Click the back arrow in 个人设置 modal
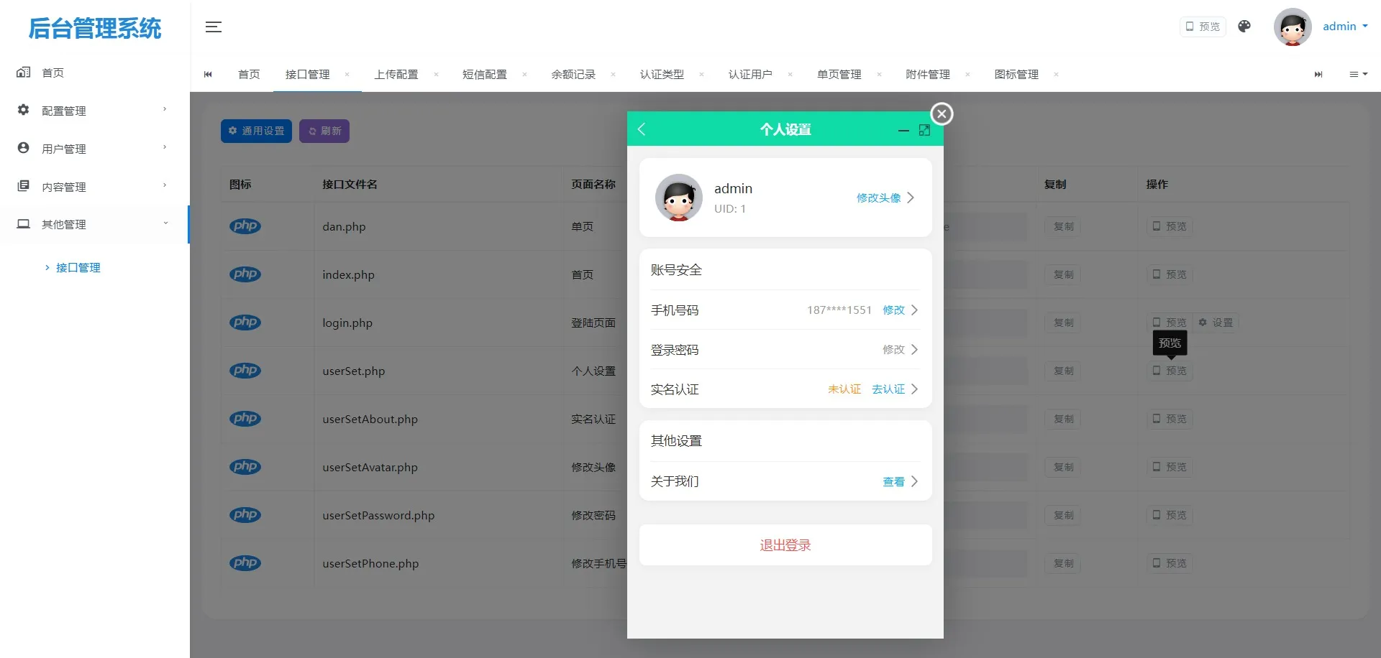This screenshot has width=1381, height=658. [x=642, y=129]
